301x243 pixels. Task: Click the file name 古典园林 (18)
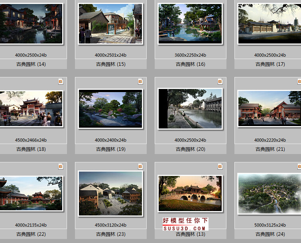point(31,149)
